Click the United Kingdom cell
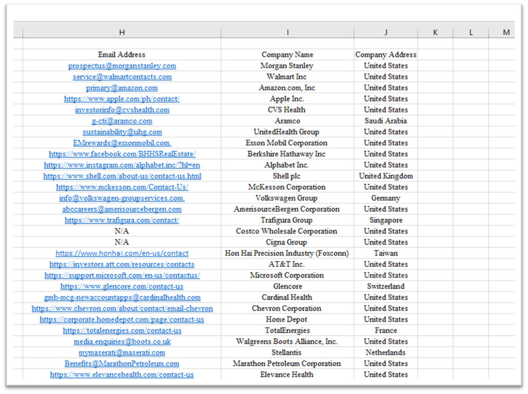Image resolution: width=528 pixels, height=394 pixels. [x=386, y=176]
